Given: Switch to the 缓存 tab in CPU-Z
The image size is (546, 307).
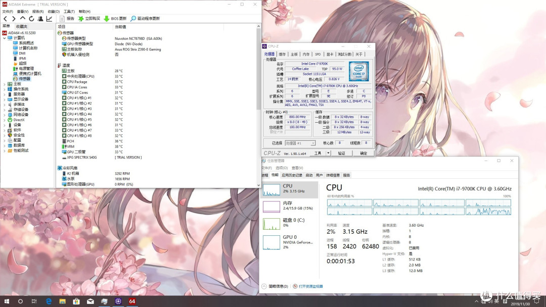Looking at the screenshot, I should (282, 54).
